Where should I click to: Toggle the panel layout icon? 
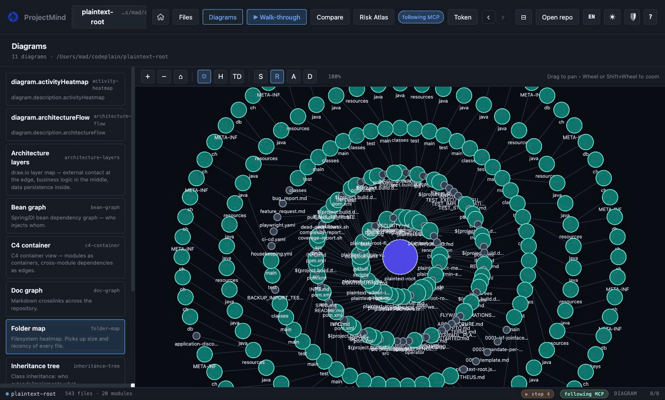point(523,17)
